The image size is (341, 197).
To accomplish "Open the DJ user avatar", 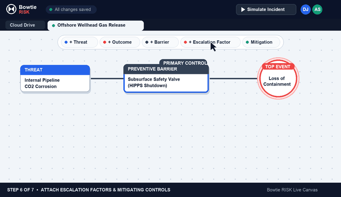I will pyautogui.click(x=306, y=9).
